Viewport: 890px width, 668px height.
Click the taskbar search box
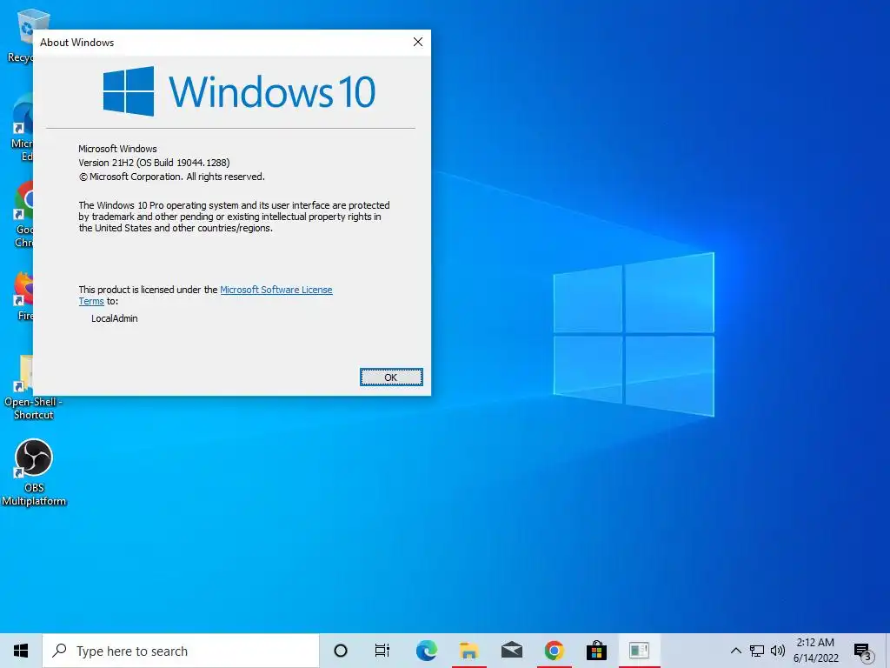click(x=181, y=651)
